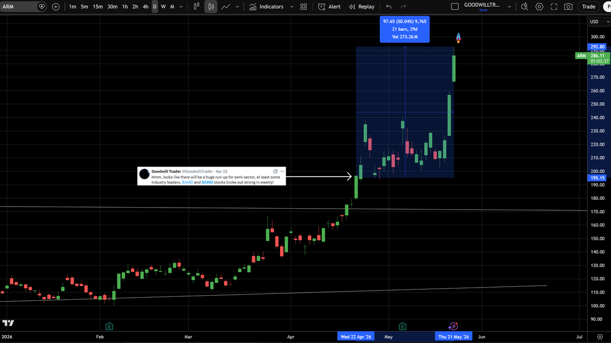611x343 pixels.
Task: Expand the favorite indicators dropdown arrow
Action: click(291, 7)
